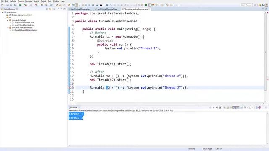Start the Debug launch icon
269x151 pixels.
coord(15,5)
